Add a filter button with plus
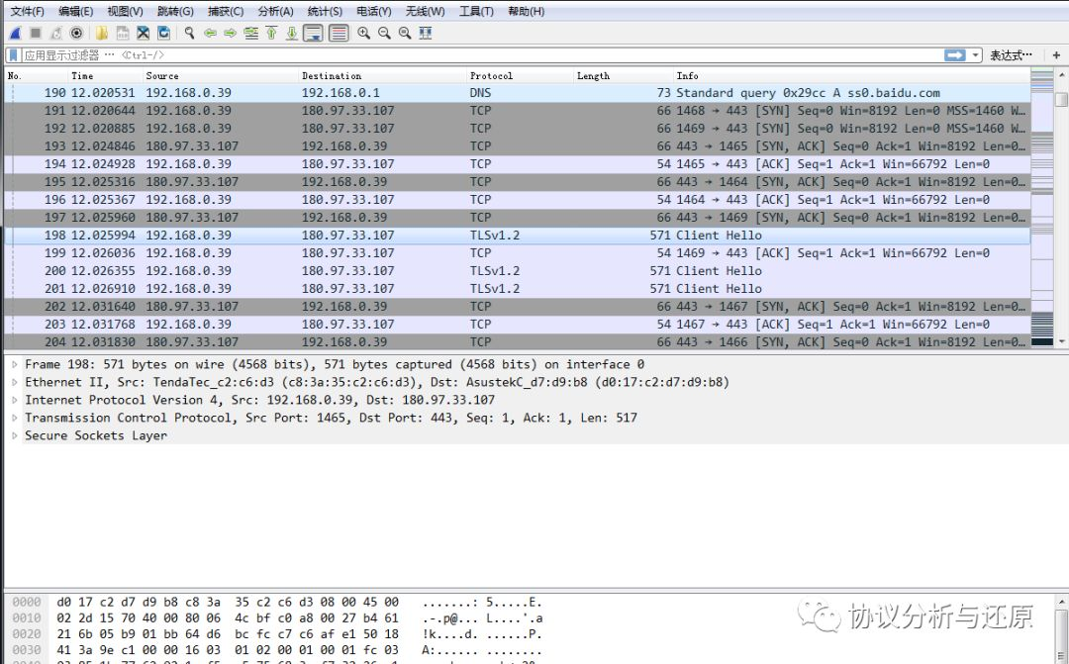 (x=1057, y=55)
